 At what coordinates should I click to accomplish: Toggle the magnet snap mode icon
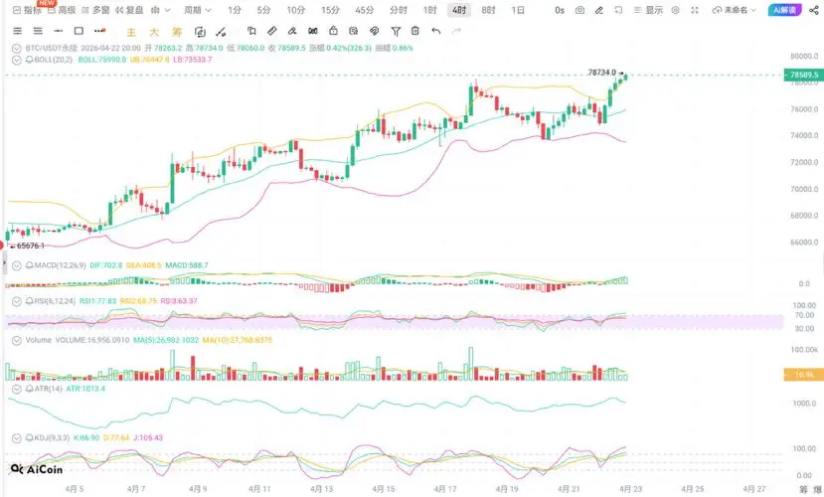[313, 31]
